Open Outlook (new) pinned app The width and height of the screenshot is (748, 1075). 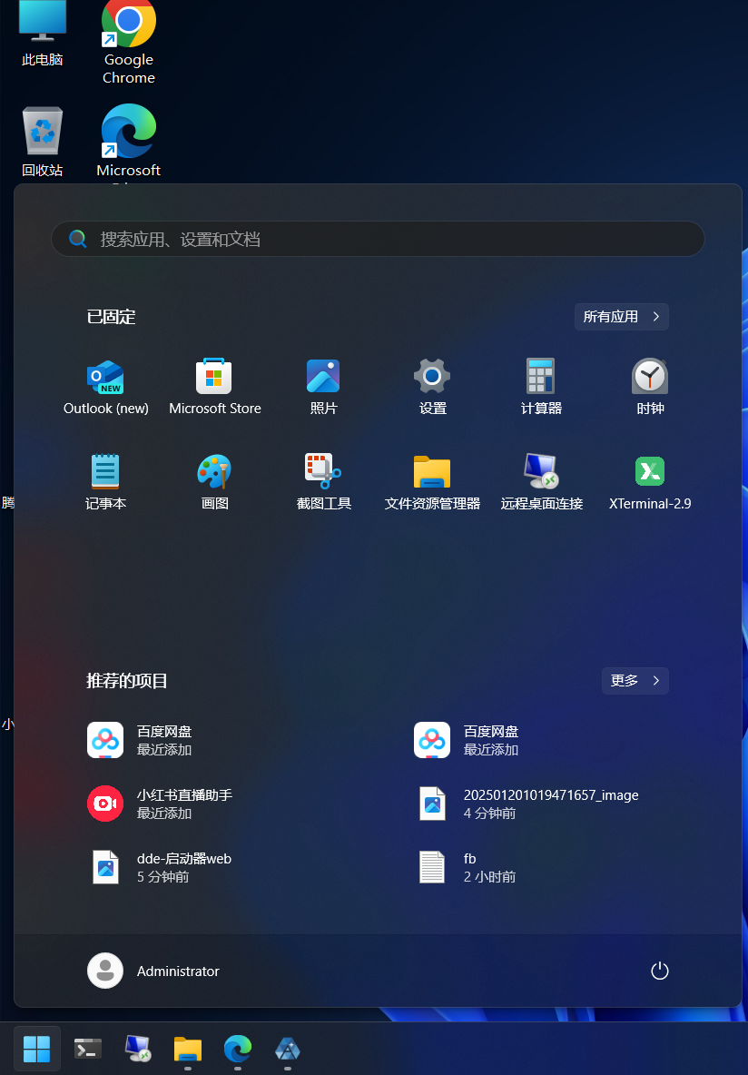pos(105,388)
